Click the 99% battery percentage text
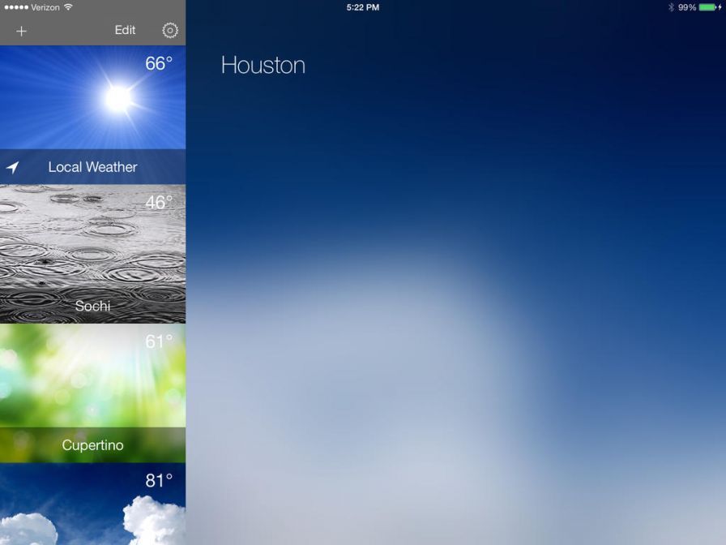 (x=687, y=7)
